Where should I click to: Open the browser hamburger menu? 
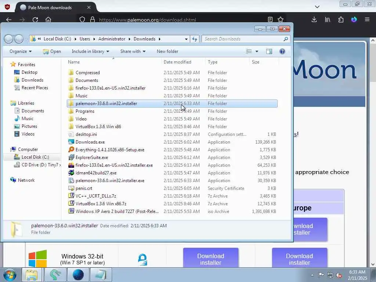pyautogui.click(x=367, y=19)
